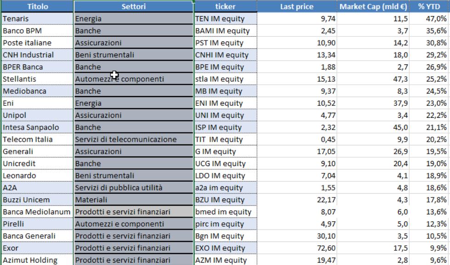
Task: Click the Titolo header cell
Action: click(x=37, y=6)
